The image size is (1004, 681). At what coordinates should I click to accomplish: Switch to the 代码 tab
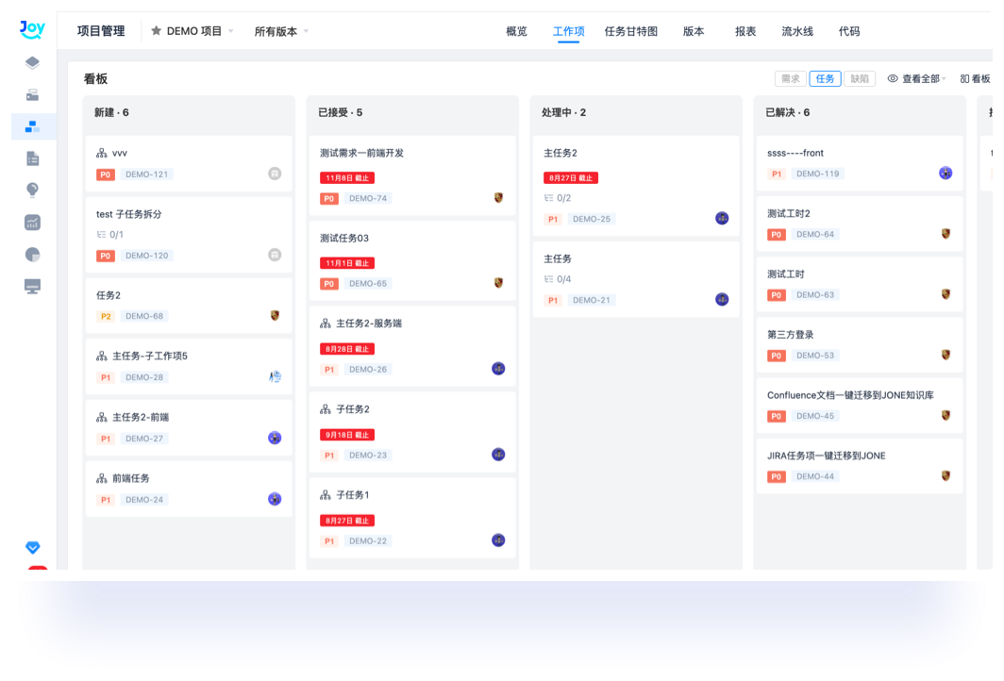click(849, 31)
